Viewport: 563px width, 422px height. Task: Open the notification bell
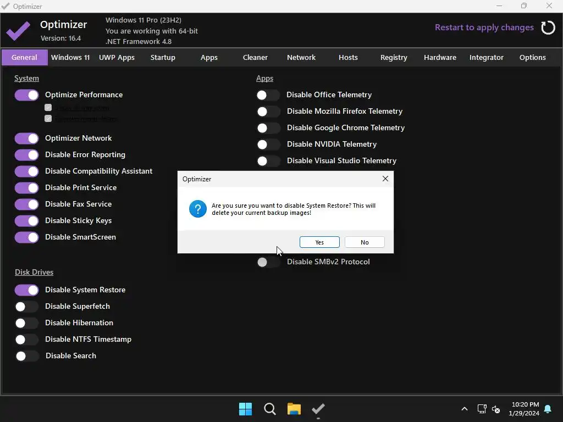pos(548,409)
